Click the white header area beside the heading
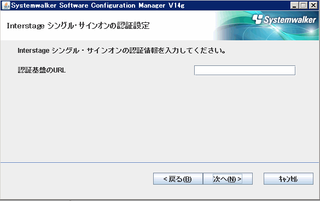 coord(182,26)
